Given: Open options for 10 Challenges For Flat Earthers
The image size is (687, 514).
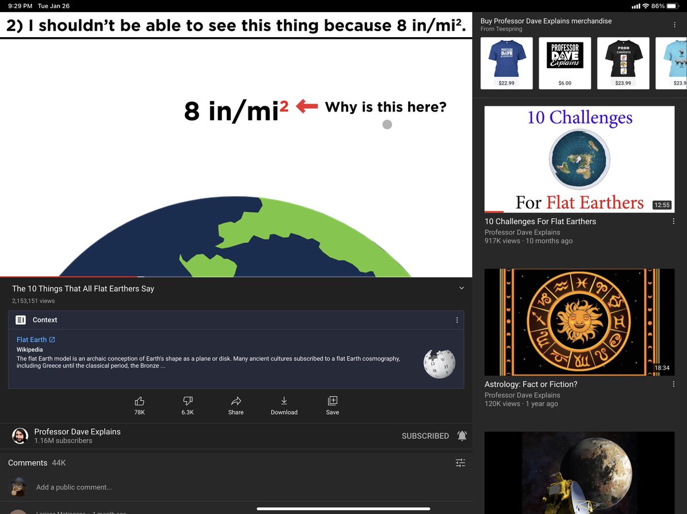Looking at the screenshot, I should coord(673,221).
